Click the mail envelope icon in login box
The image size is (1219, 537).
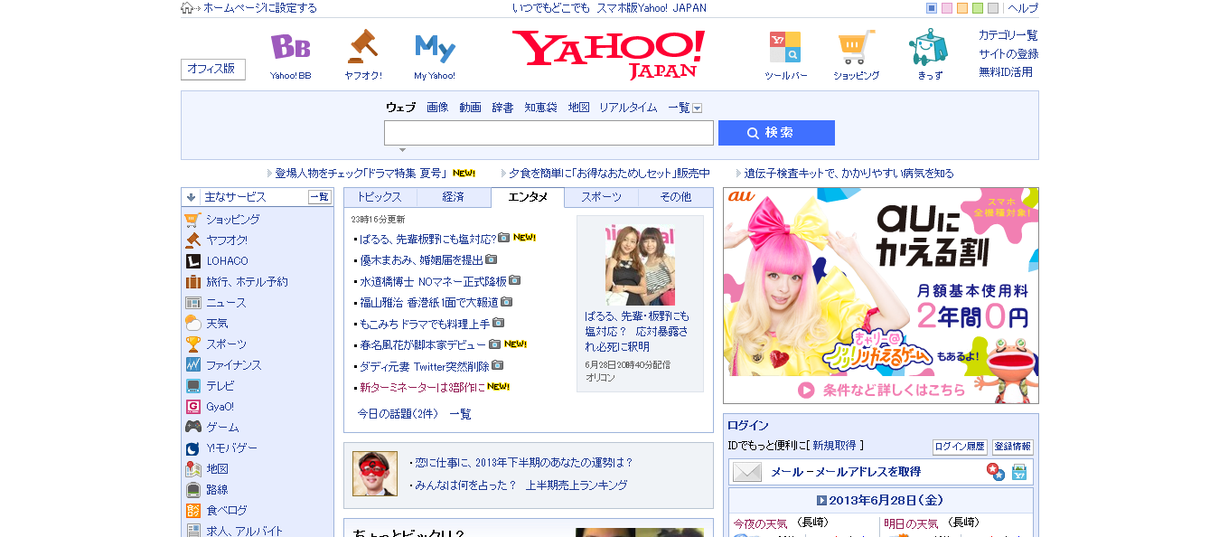747,472
